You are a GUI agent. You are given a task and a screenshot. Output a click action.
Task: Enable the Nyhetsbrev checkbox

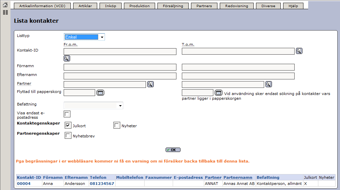click(68, 135)
